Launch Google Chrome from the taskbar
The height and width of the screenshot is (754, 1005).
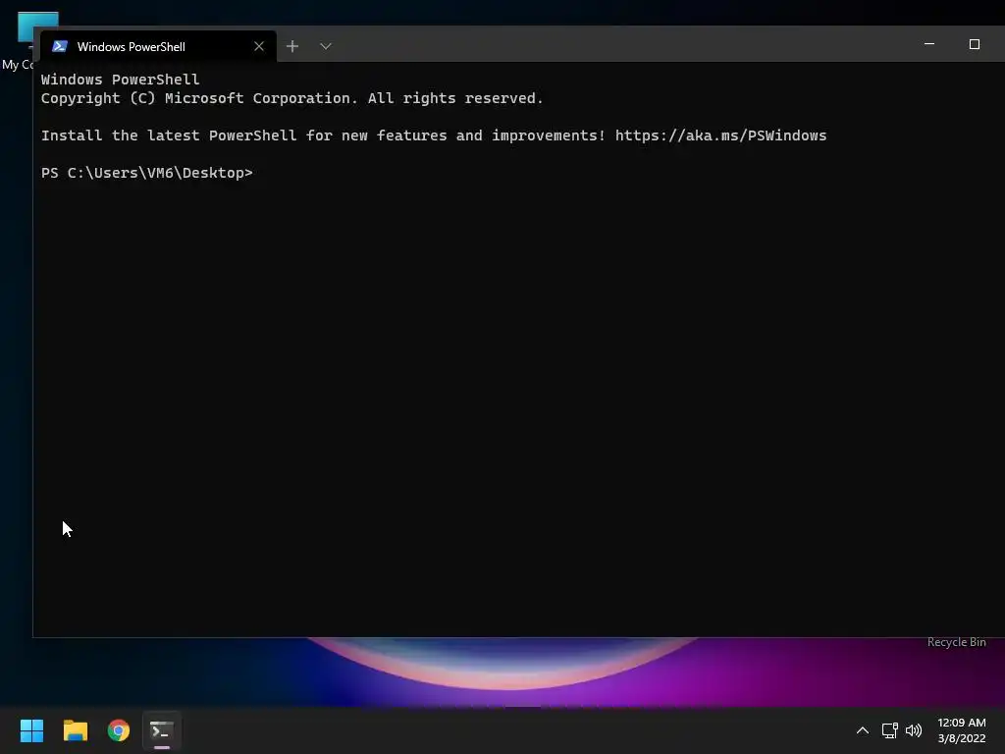coord(119,730)
